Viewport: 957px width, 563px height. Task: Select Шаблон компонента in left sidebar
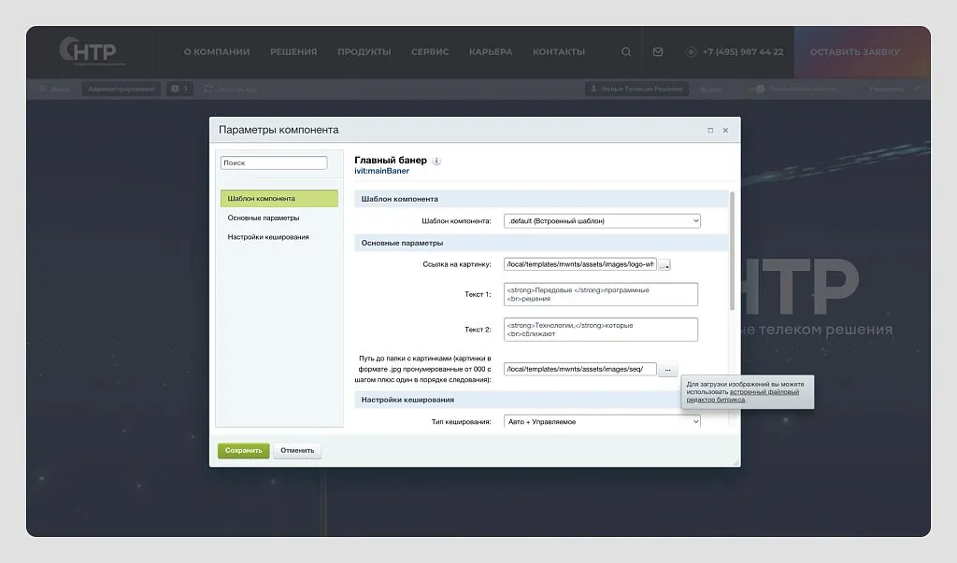tap(279, 199)
